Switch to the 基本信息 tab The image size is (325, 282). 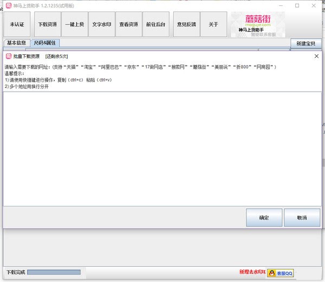[x=17, y=43]
